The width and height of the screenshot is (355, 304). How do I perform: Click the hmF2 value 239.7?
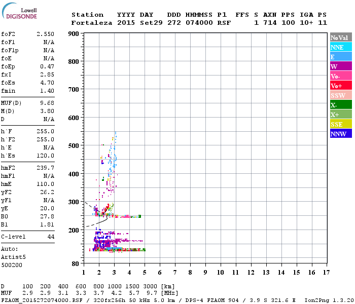point(45,168)
